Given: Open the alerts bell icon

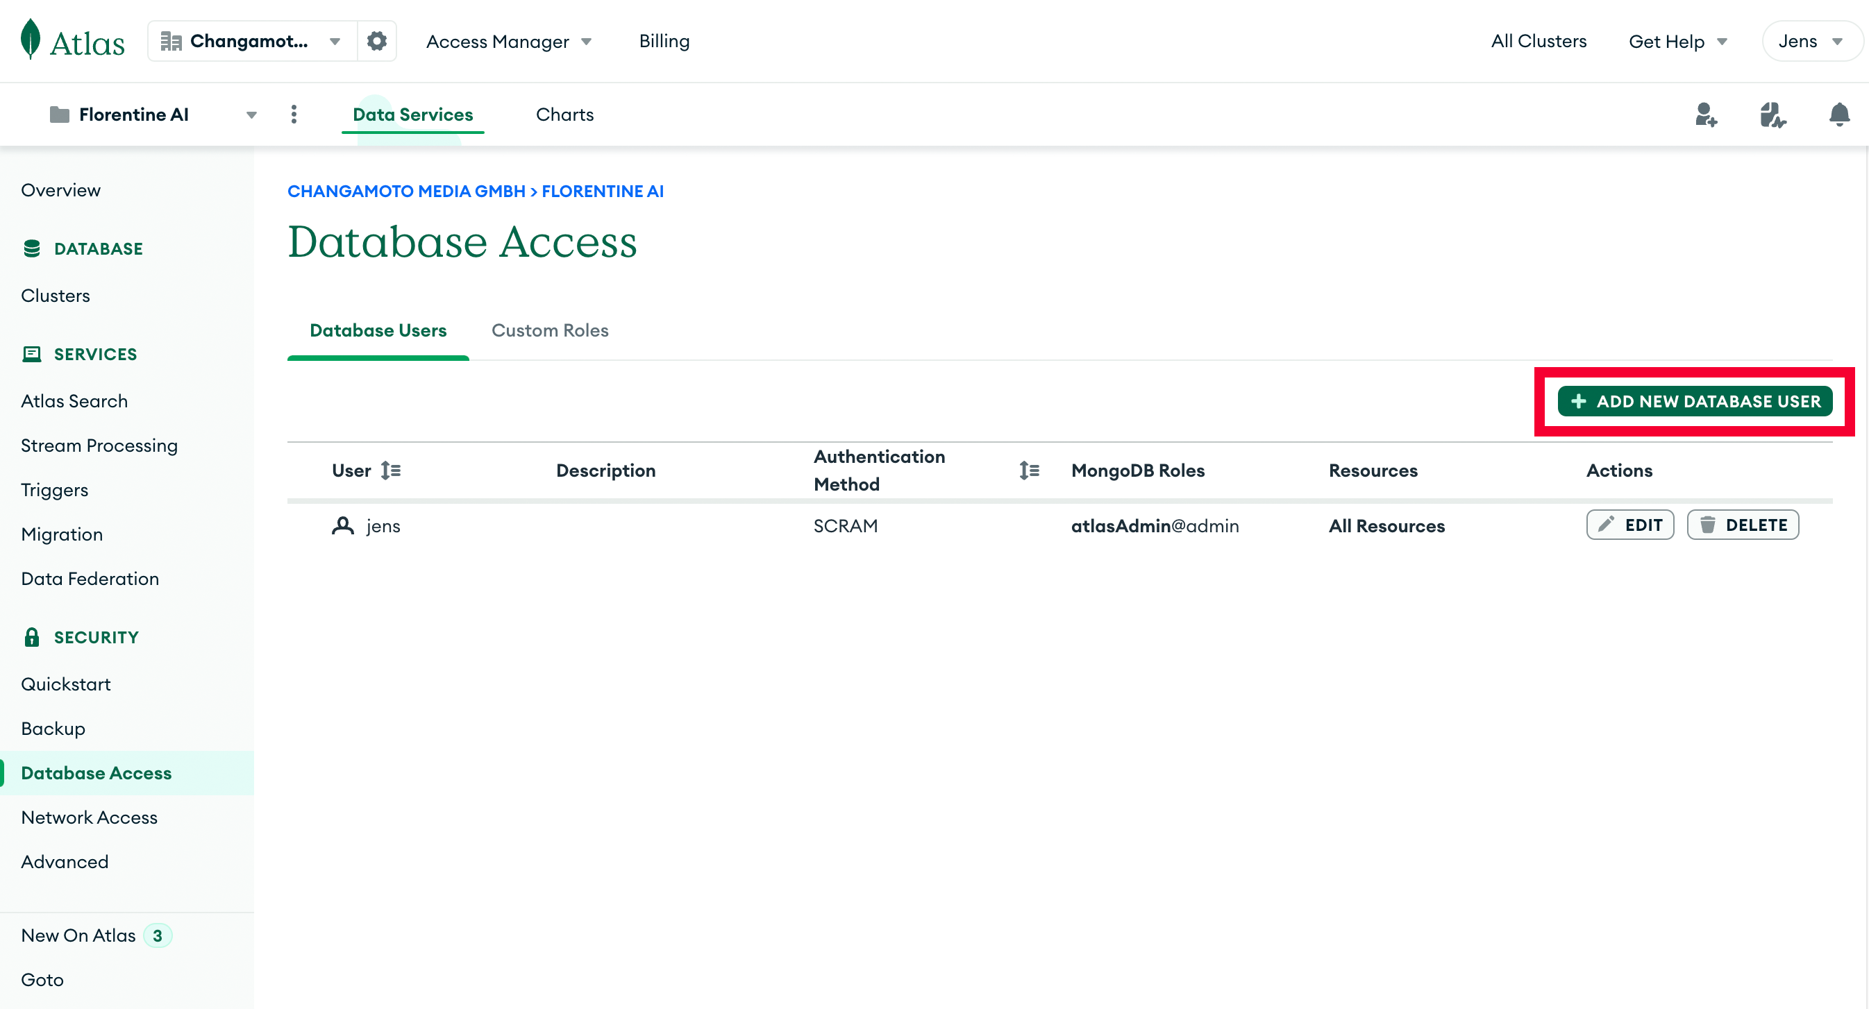Looking at the screenshot, I should (x=1839, y=115).
